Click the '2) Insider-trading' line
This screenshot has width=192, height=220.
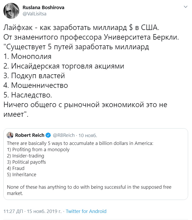click(x=25, y=156)
